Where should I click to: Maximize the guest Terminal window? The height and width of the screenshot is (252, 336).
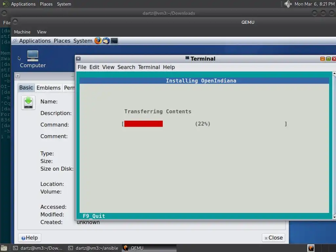point(328,59)
